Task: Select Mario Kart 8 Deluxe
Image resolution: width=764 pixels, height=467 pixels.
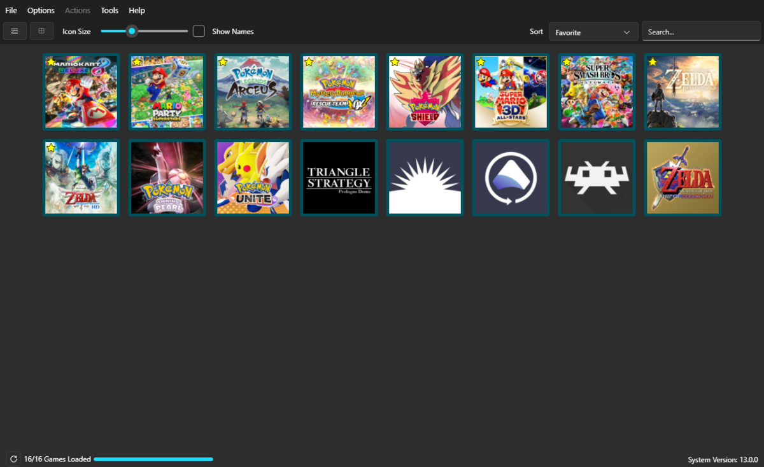Action: pos(81,92)
